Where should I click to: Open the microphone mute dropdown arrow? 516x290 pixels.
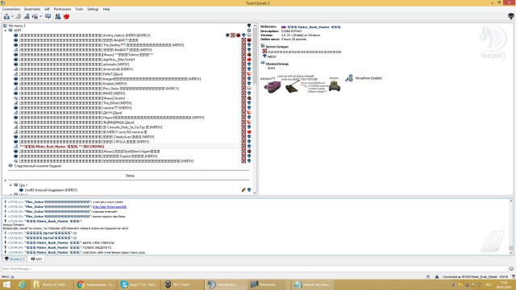click(40, 16)
